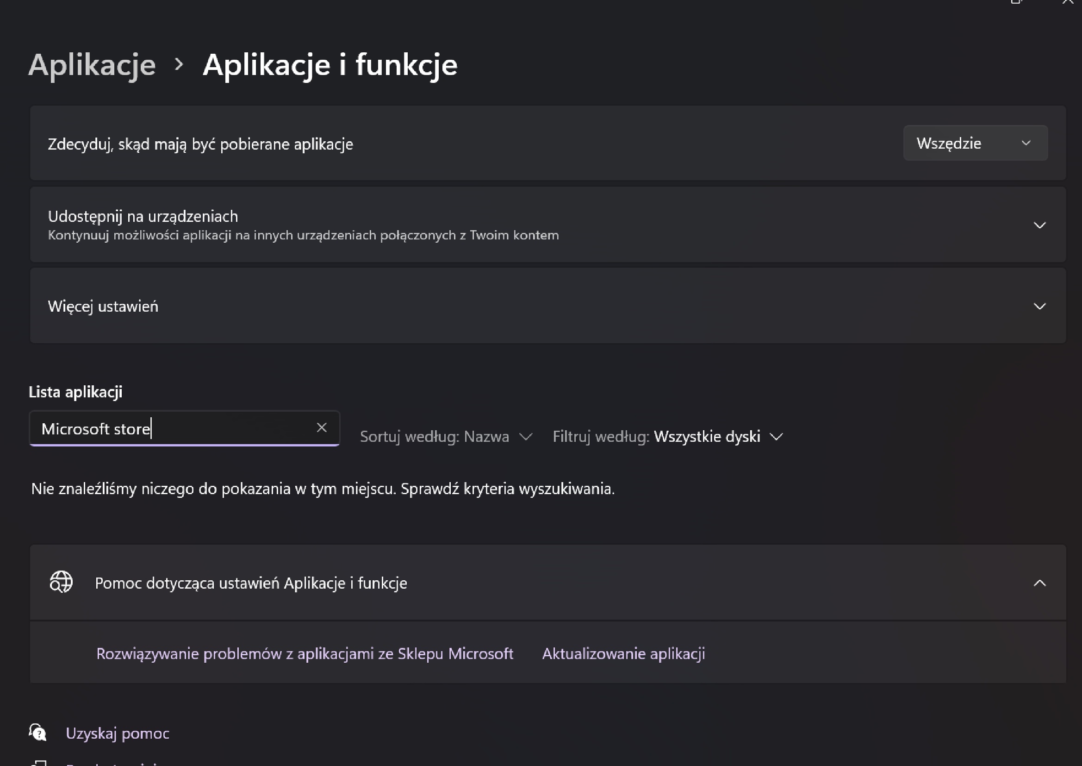Screen dimensions: 1082x766
Task: Open Rozwiązywanie problemów z aplikacjami link
Action: click(x=305, y=653)
